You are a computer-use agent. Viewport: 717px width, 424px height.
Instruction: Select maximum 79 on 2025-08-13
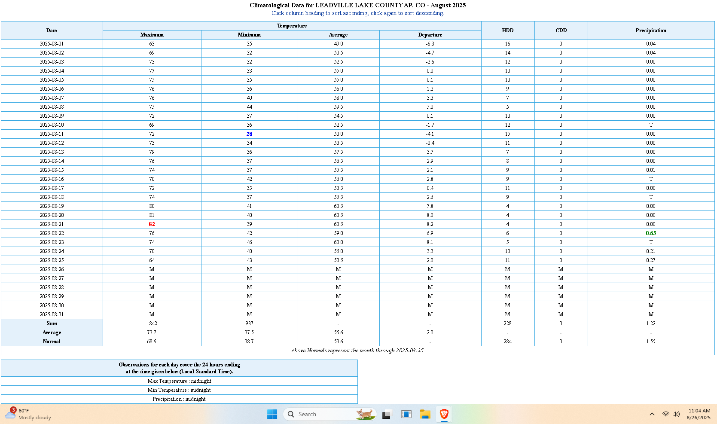click(x=152, y=152)
